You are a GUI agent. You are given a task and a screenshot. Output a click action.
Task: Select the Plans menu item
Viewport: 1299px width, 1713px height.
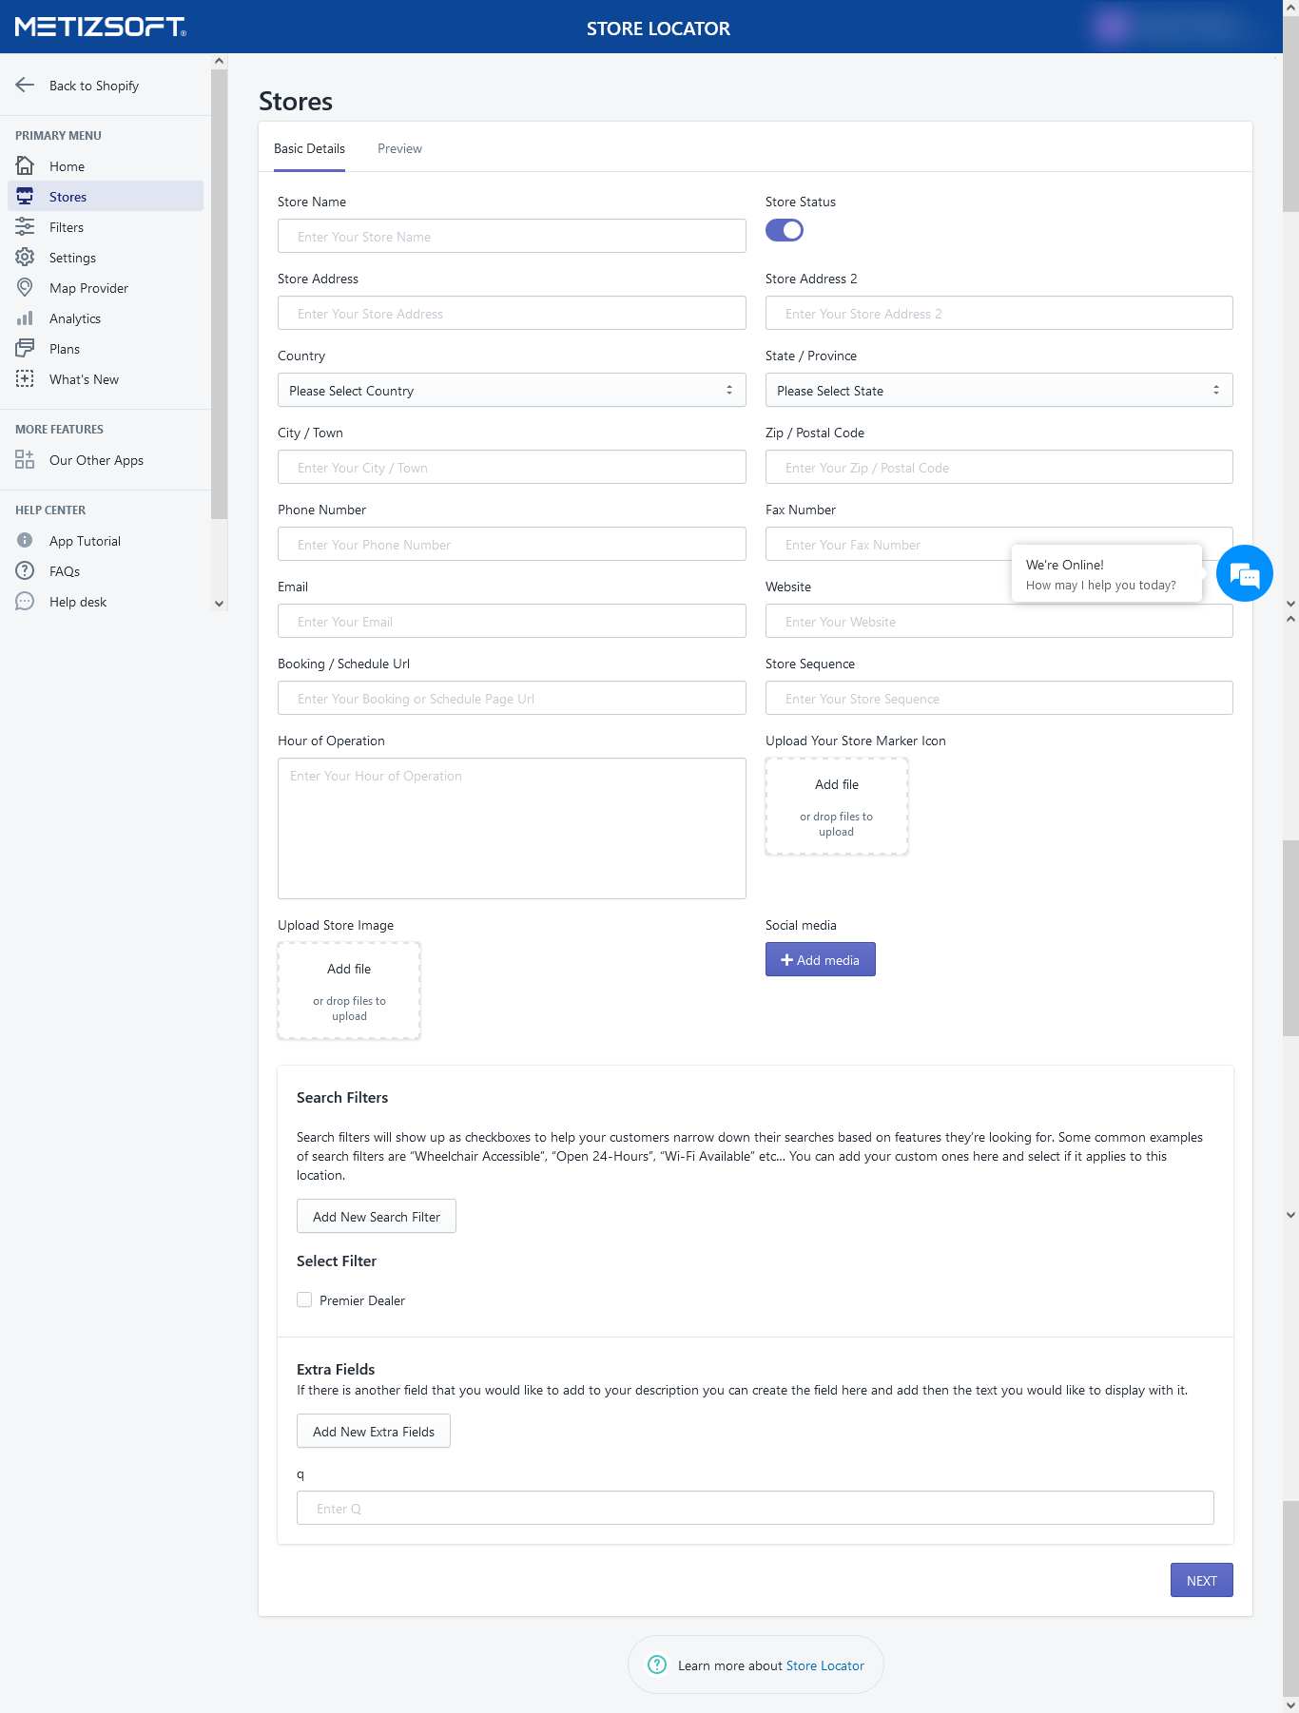(65, 349)
